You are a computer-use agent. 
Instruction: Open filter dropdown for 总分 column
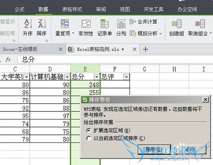[97, 77]
